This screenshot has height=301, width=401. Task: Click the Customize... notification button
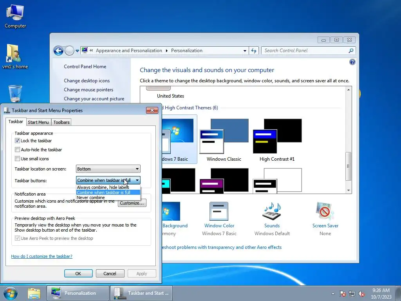tap(132, 203)
